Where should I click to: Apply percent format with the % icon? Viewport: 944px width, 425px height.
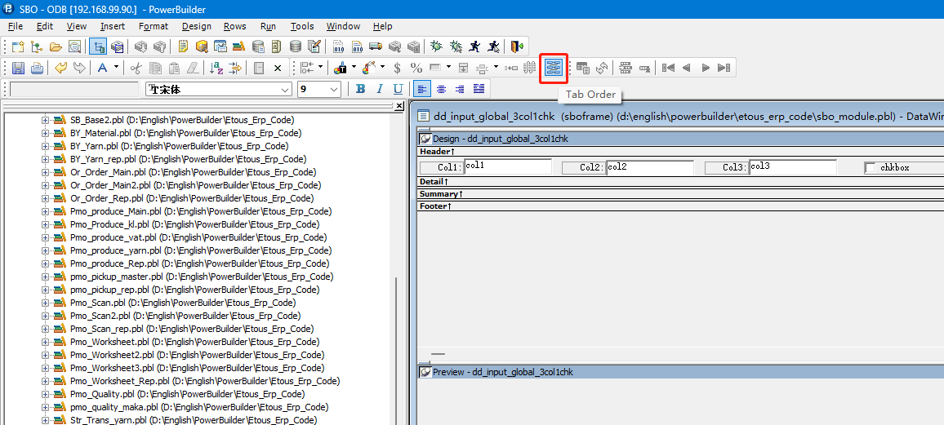[416, 68]
